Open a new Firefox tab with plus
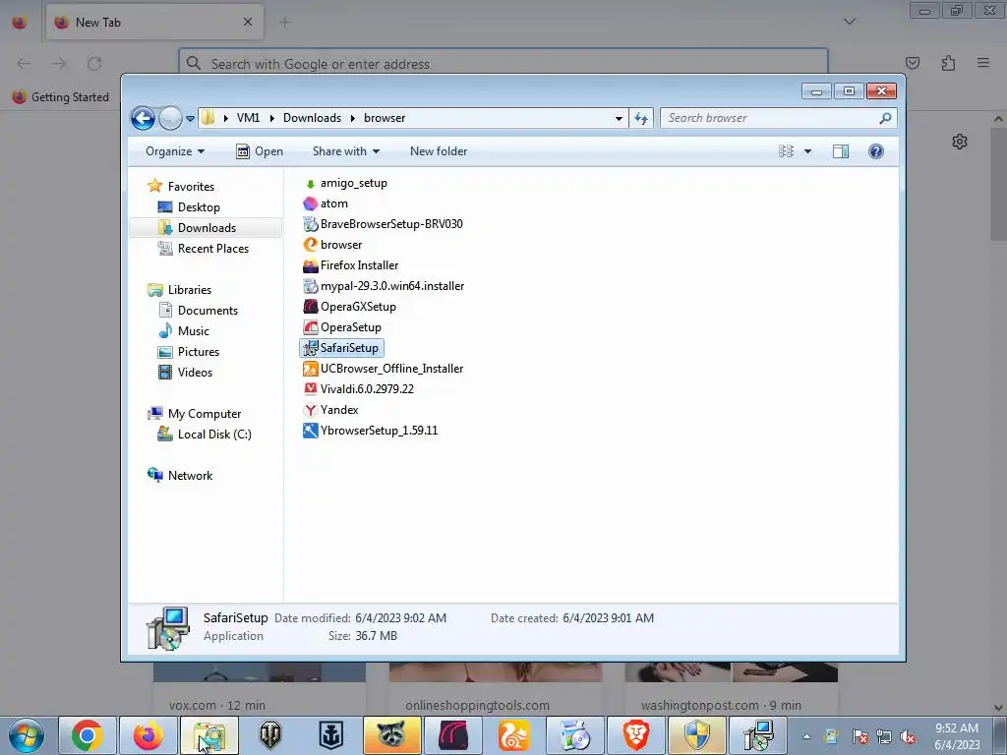This screenshot has height=755, width=1007. 285,23
